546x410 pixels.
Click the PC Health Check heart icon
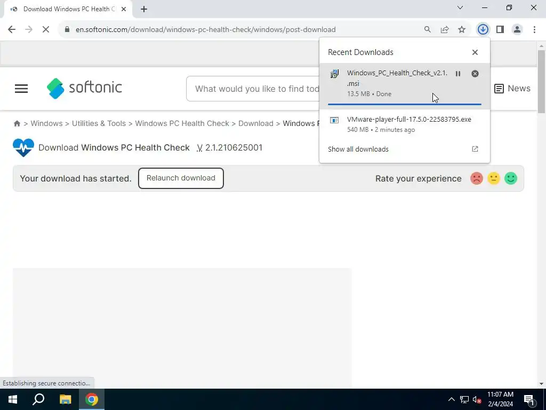pos(23,147)
